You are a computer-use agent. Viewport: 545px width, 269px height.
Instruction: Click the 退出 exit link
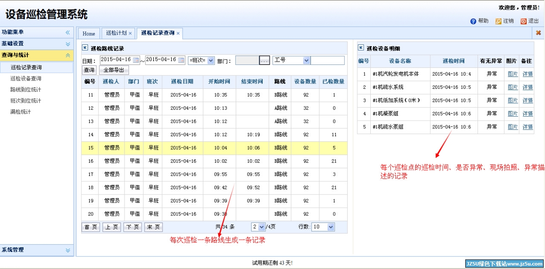(534, 21)
